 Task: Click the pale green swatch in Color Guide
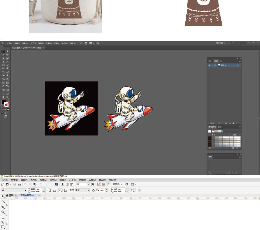coord(220,131)
